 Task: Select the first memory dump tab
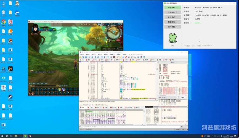point(83,107)
